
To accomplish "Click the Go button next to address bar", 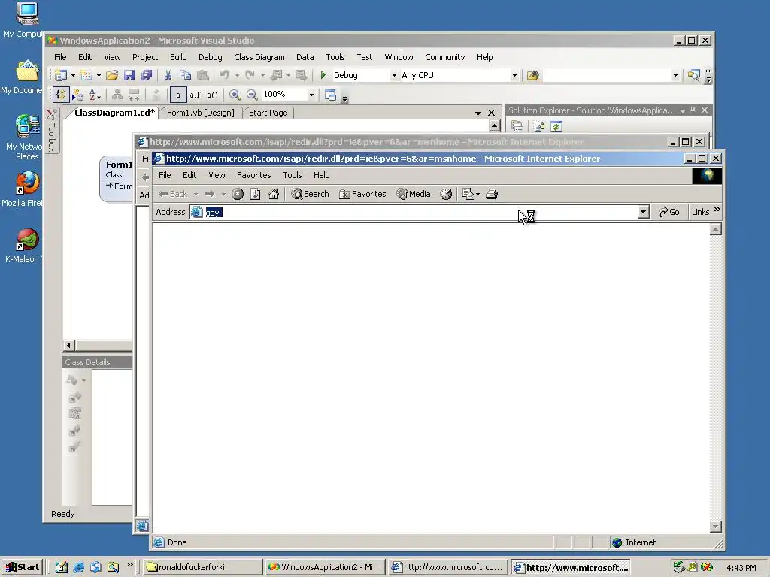I will (x=668, y=212).
